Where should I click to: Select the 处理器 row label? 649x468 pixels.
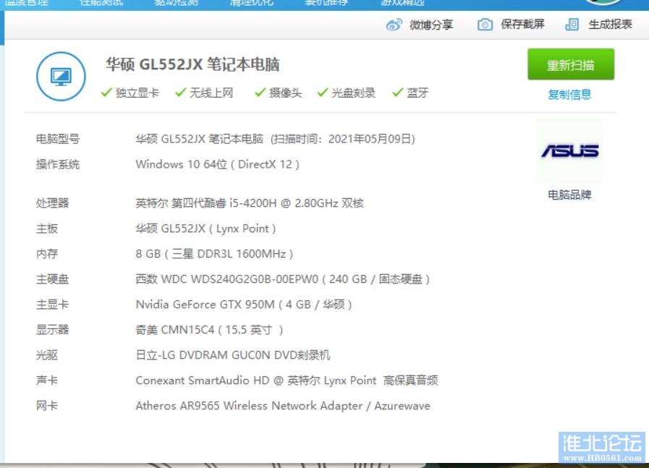(52, 203)
